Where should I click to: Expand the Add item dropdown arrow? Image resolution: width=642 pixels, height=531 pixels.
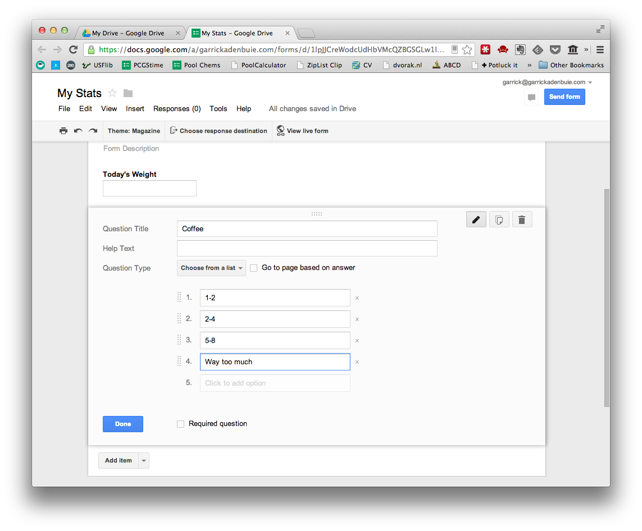tap(144, 461)
